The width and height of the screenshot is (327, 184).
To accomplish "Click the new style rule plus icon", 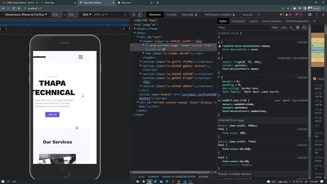I will click(291, 28).
